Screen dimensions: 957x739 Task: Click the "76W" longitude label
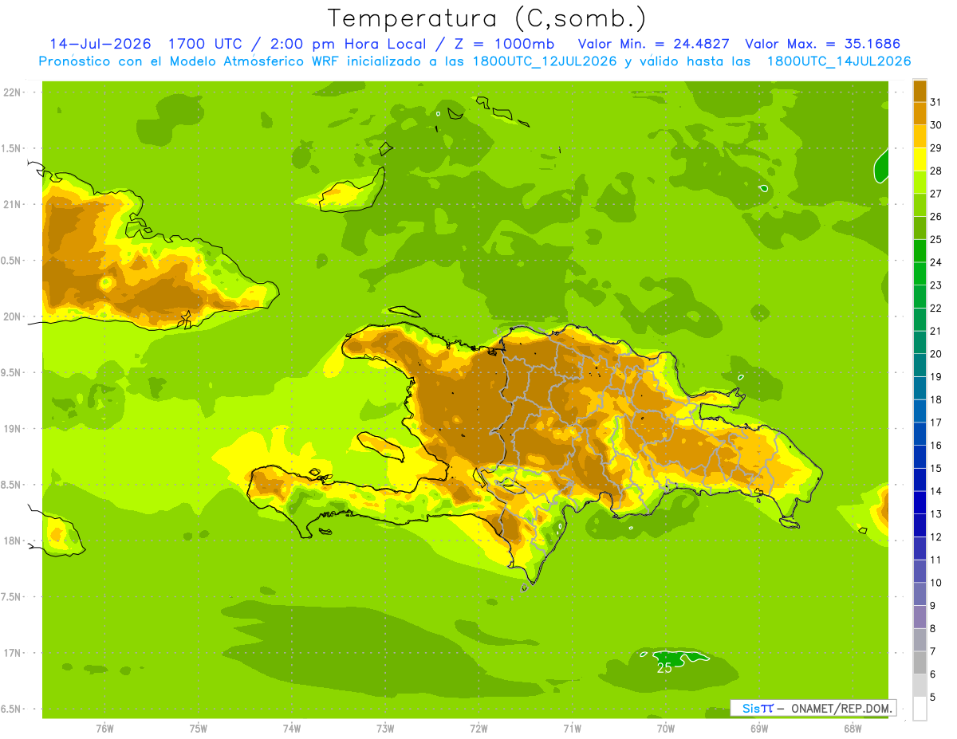click(x=104, y=728)
